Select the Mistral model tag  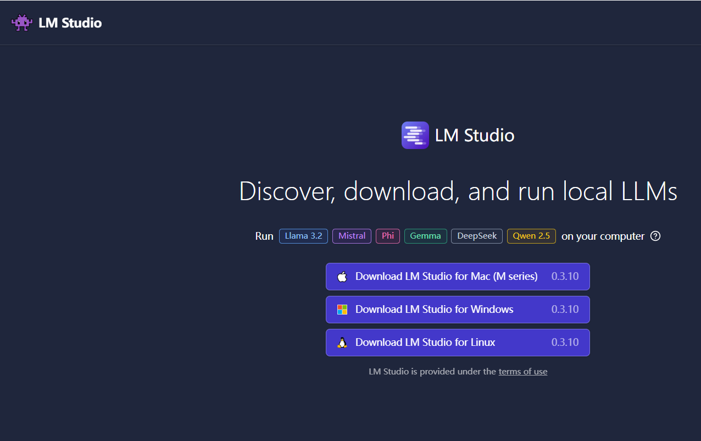352,236
